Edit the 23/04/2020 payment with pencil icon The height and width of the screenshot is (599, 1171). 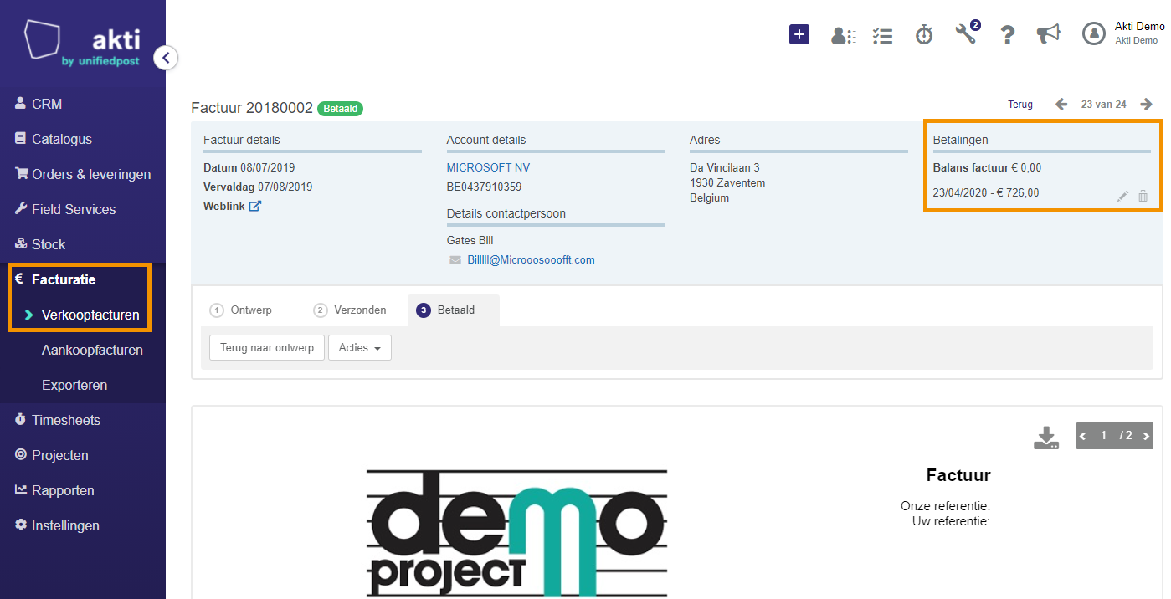[x=1123, y=196]
